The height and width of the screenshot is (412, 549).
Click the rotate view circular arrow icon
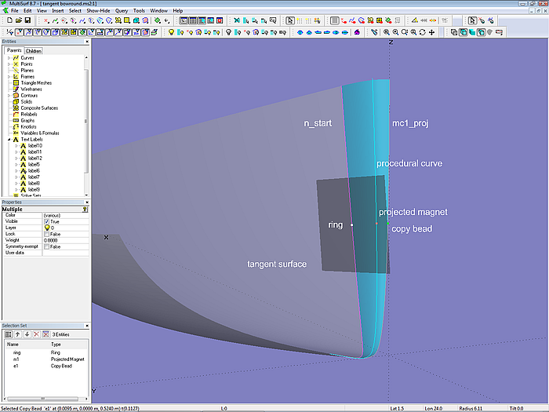(423, 32)
